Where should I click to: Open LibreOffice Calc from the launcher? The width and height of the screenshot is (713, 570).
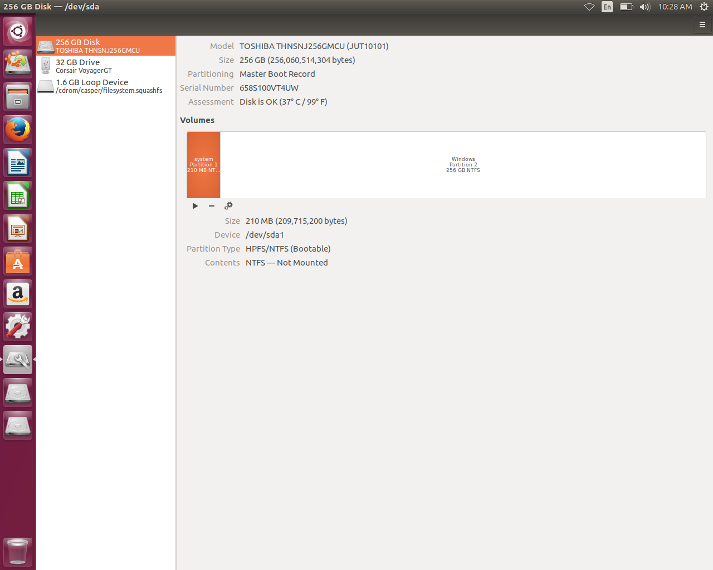(18, 195)
